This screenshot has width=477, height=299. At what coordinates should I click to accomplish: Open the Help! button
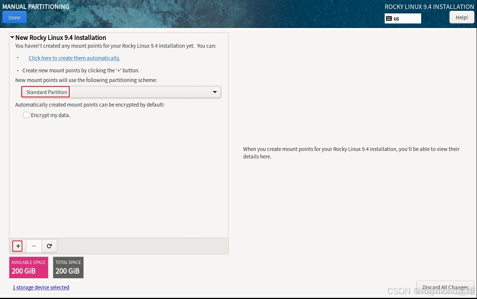point(462,18)
